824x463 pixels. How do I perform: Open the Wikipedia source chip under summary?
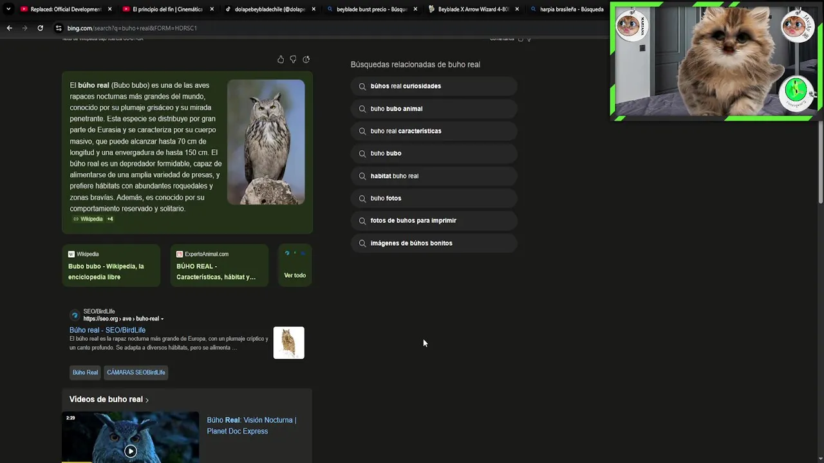point(88,219)
